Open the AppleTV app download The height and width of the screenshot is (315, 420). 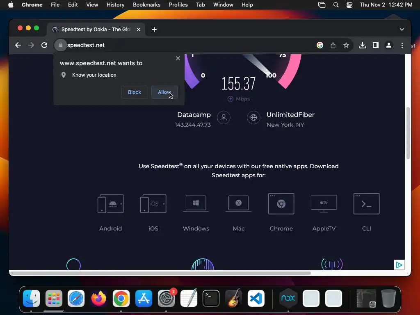(x=324, y=212)
